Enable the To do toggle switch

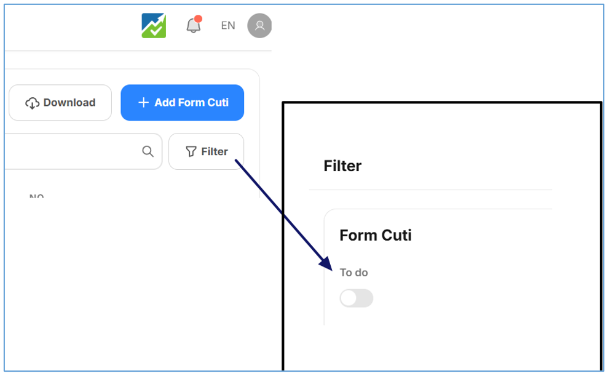click(357, 298)
